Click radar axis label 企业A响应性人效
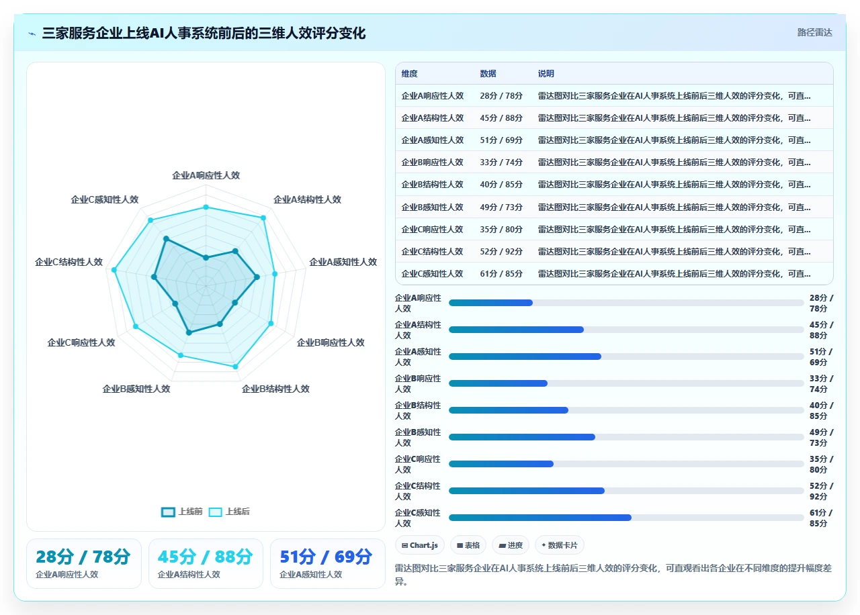The width and height of the screenshot is (860, 615). [x=206, y=175]
